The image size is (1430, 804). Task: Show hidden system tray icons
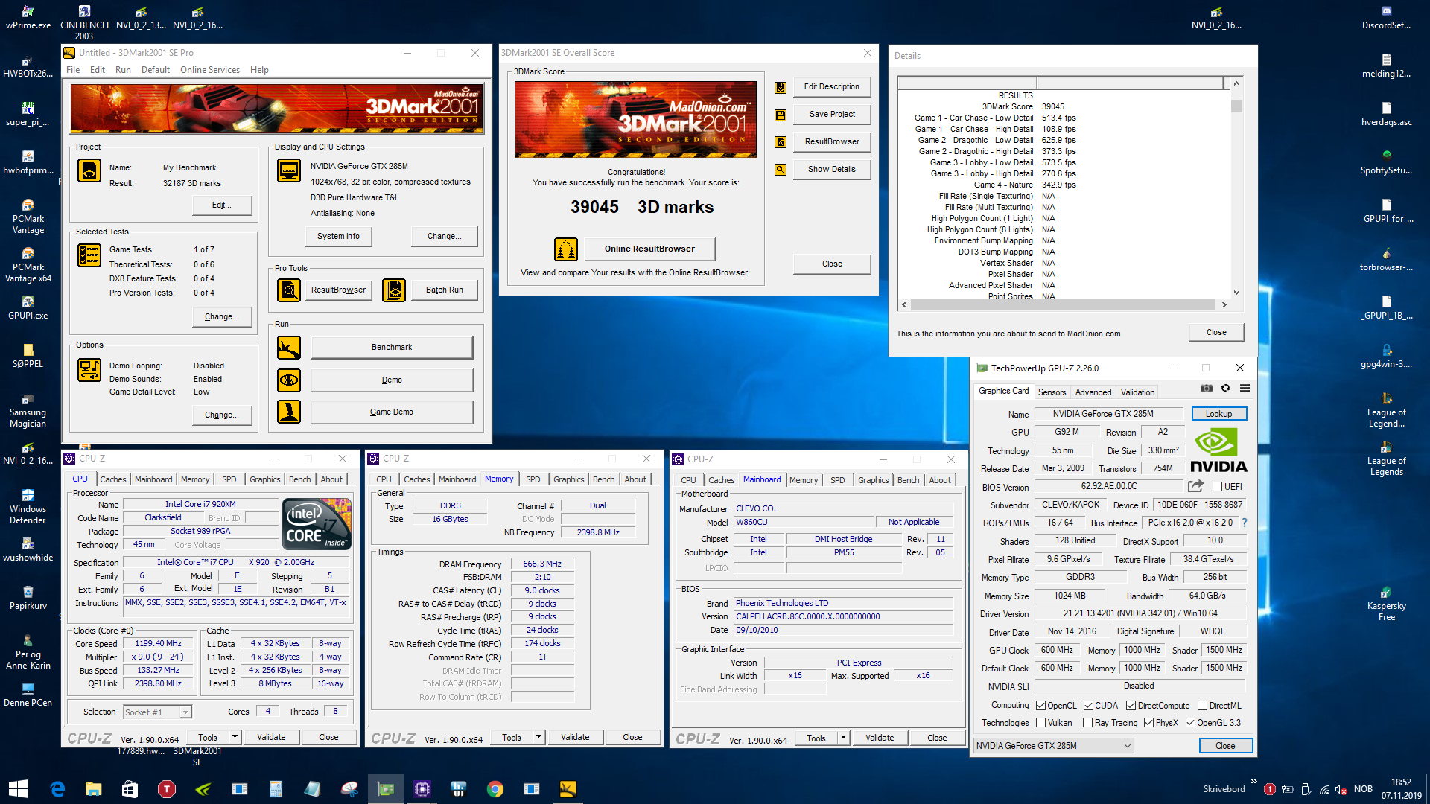[1253, 782]
